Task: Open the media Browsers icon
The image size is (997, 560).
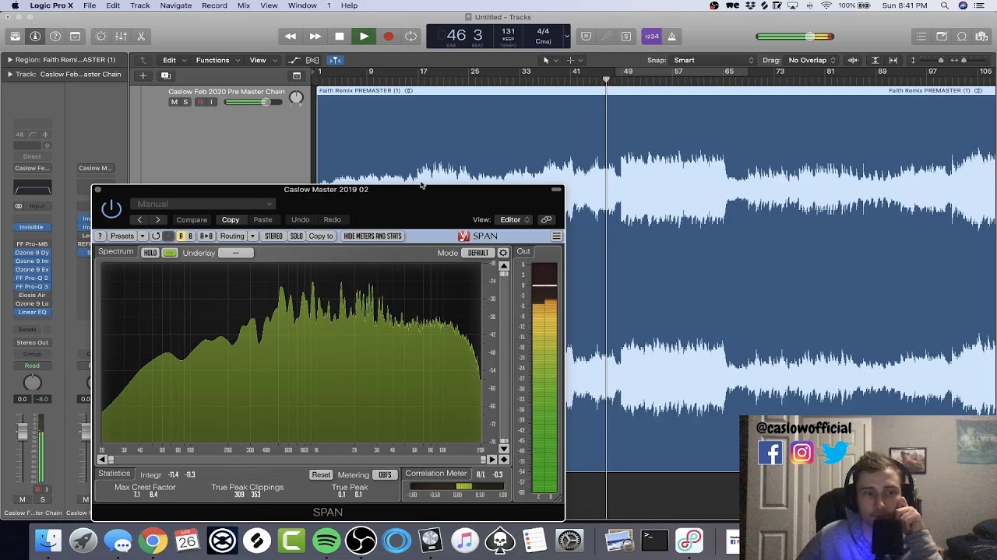Action: (x=982, y=36)
